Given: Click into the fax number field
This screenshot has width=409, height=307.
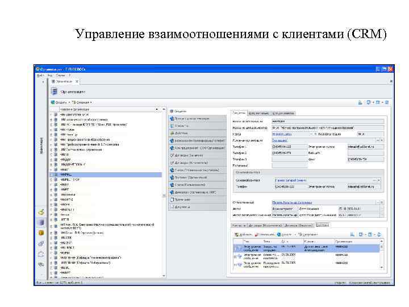Looking at the screenshot, I should [365, 159].
